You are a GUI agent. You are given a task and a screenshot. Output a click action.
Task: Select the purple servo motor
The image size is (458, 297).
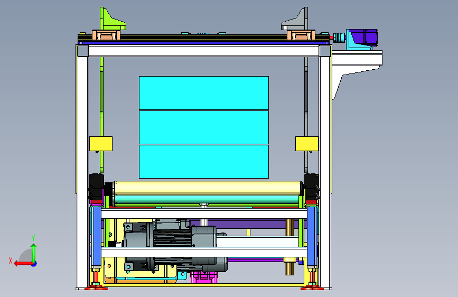point(364,37)
